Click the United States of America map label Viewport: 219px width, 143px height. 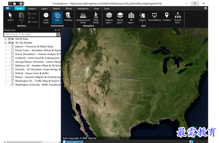click(124, 79)
